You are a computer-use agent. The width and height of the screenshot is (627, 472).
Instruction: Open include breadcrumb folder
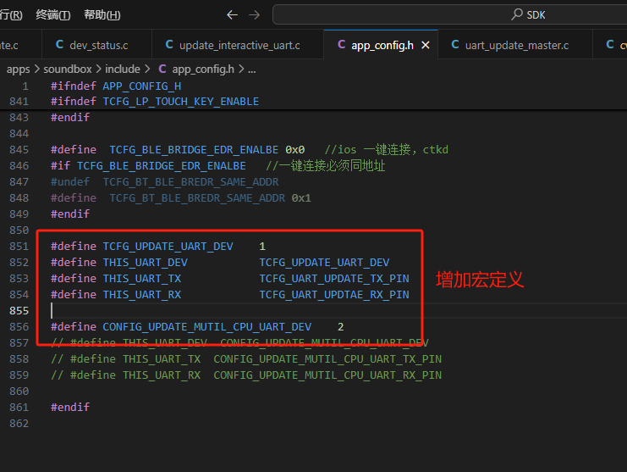123,69
